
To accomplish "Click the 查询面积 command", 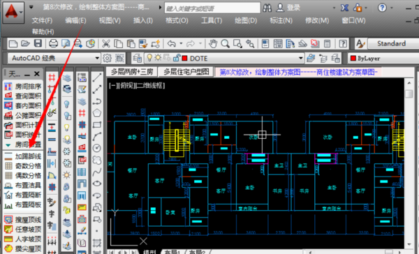I will point(22,96).
